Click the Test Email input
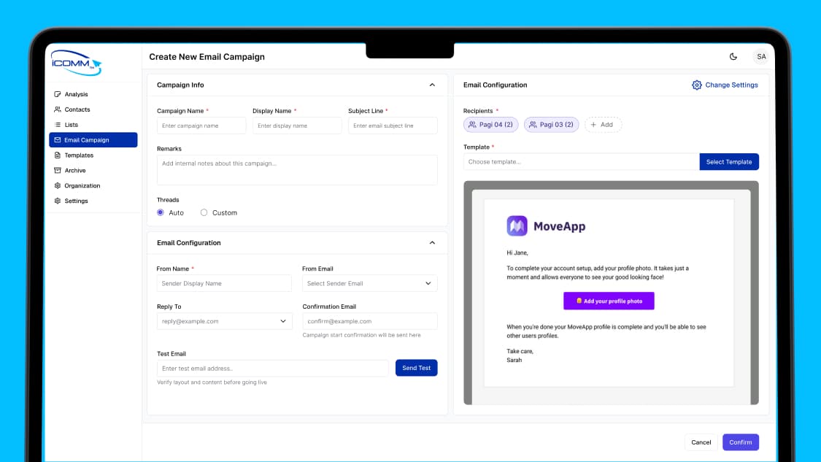The image size is (821, 462). 273,369
